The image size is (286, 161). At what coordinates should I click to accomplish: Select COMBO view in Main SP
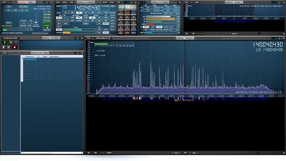tap(109, 153)
